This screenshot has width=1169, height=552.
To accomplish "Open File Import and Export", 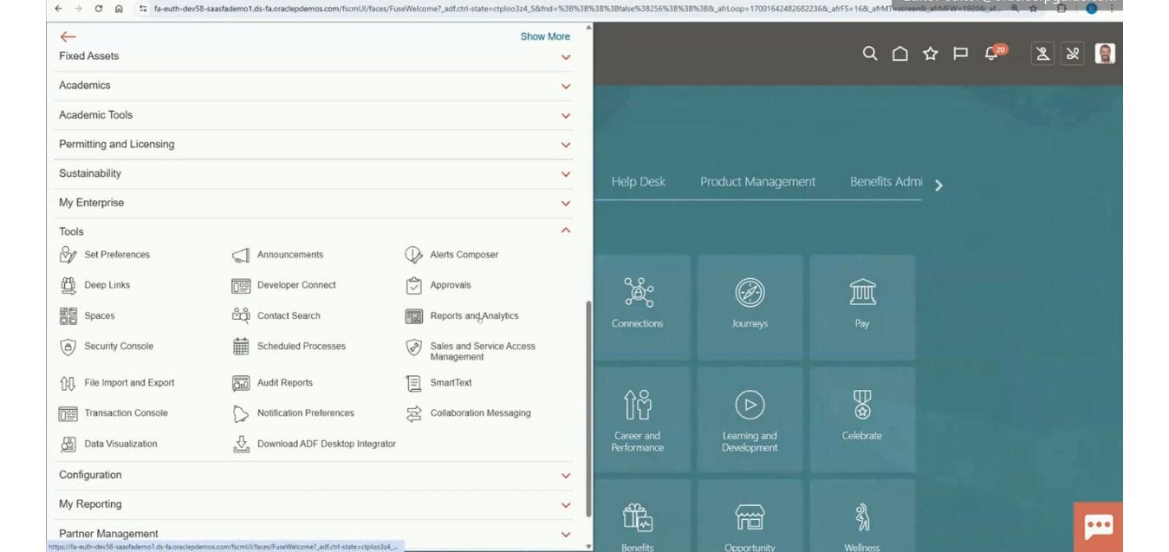I will coord(128,382).
